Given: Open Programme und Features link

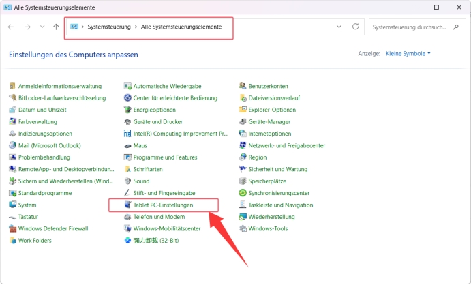Looking at the screenshot, I should pos(165,157).
